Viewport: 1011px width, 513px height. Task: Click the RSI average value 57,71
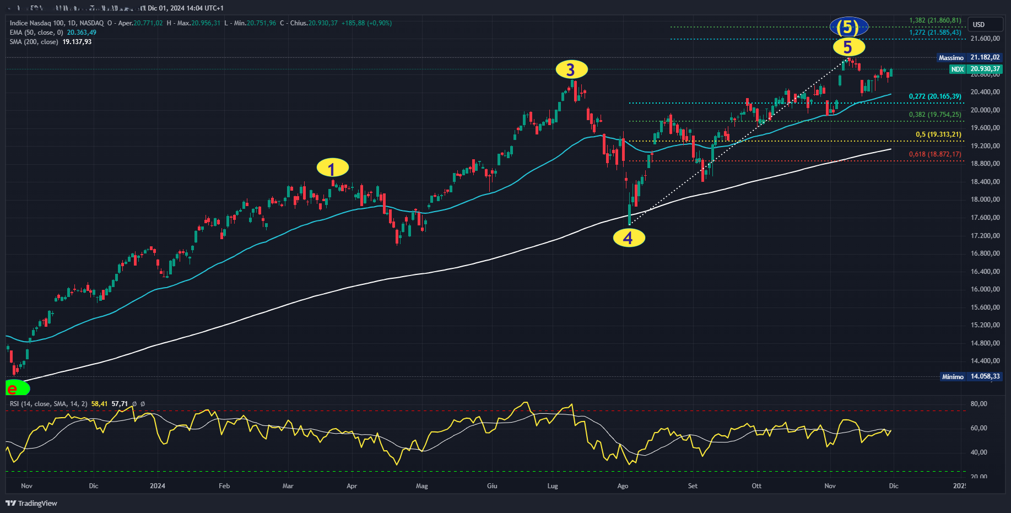[120, 404]
